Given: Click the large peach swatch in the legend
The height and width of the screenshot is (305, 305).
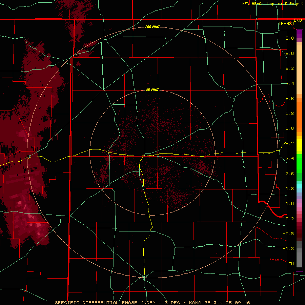Looking at the screenshot, I should click(x=299, y=69).
